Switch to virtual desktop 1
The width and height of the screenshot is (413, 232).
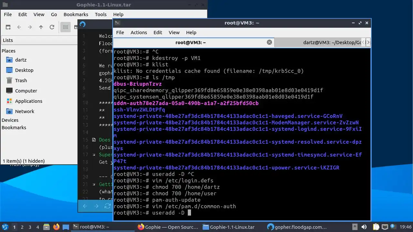[15, 227]
